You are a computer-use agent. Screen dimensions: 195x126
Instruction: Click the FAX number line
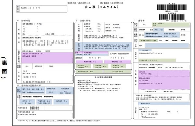point(149,114)
